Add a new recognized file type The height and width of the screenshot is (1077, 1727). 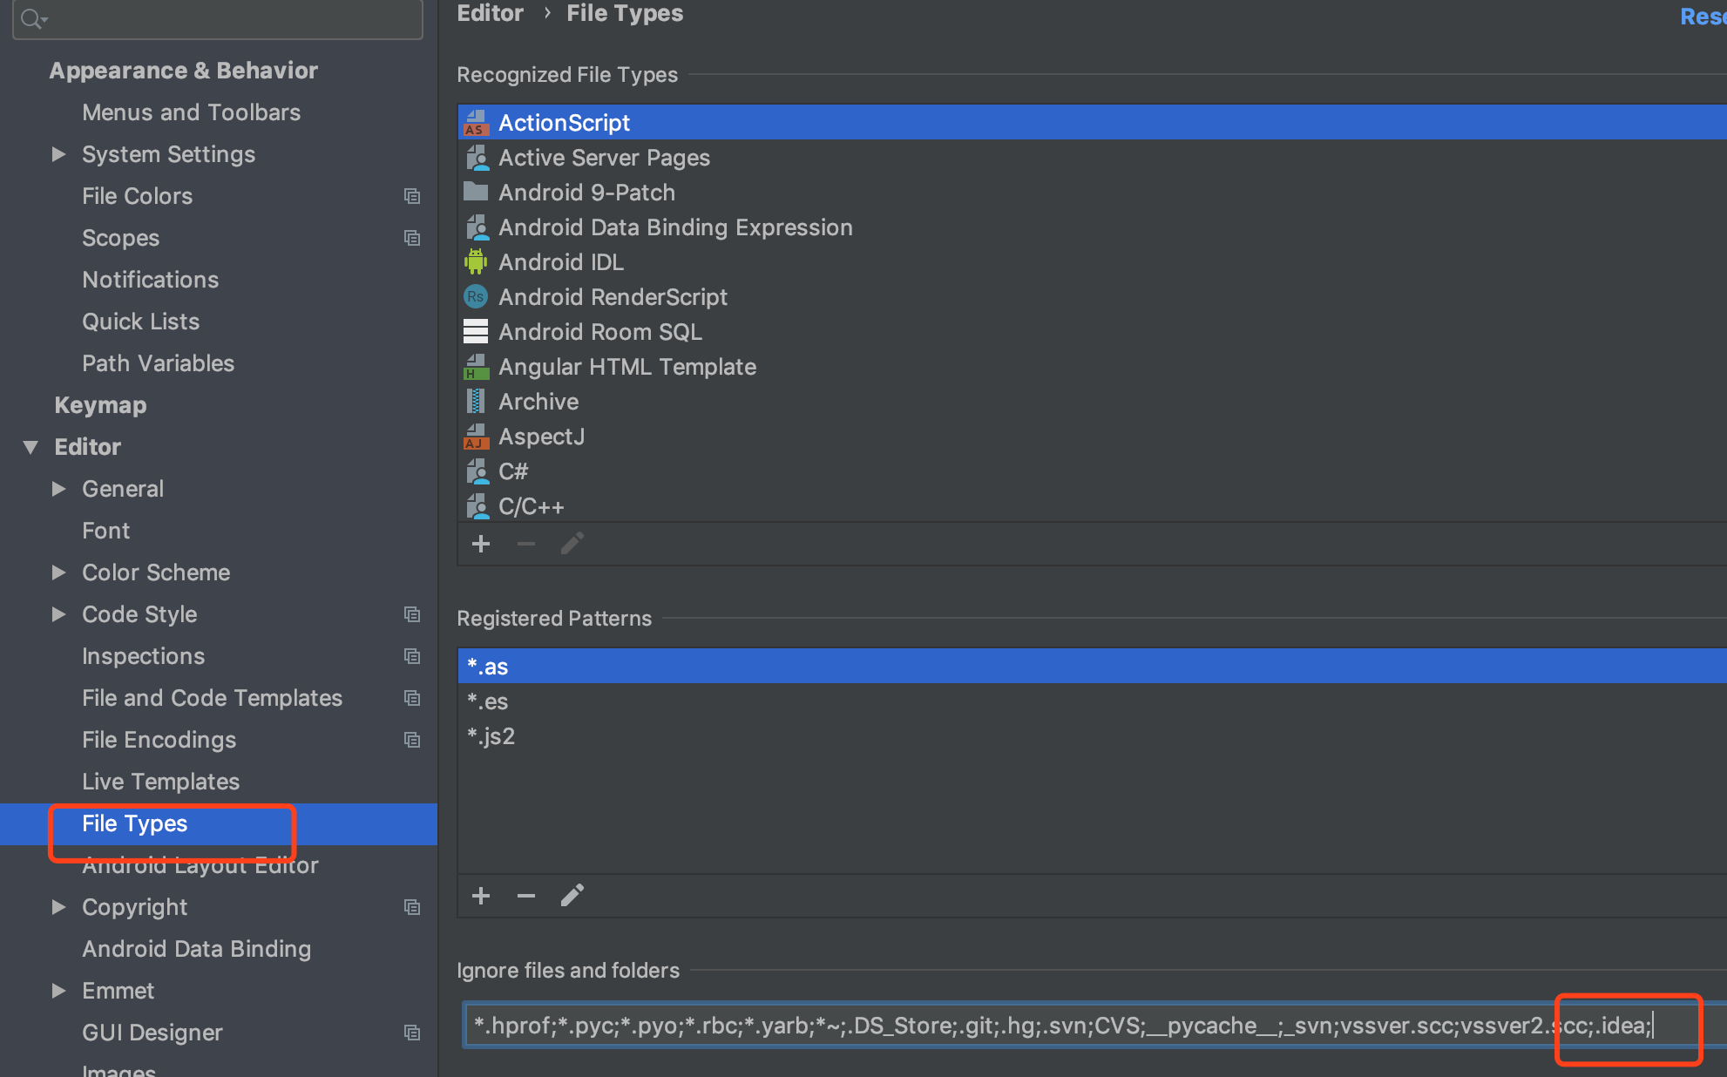coord(480,545)
